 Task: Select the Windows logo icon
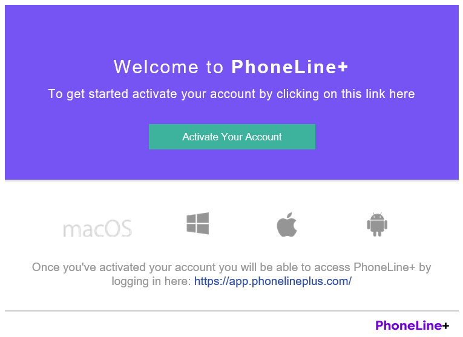point(197,223)
